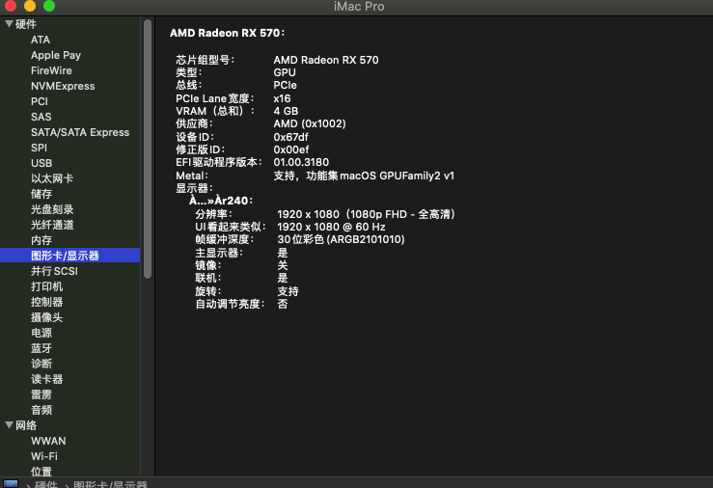Open the 电源 entry

click(41, 333)
